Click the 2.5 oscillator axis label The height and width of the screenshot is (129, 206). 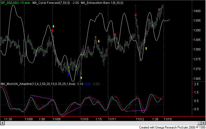tap(196, 84)
